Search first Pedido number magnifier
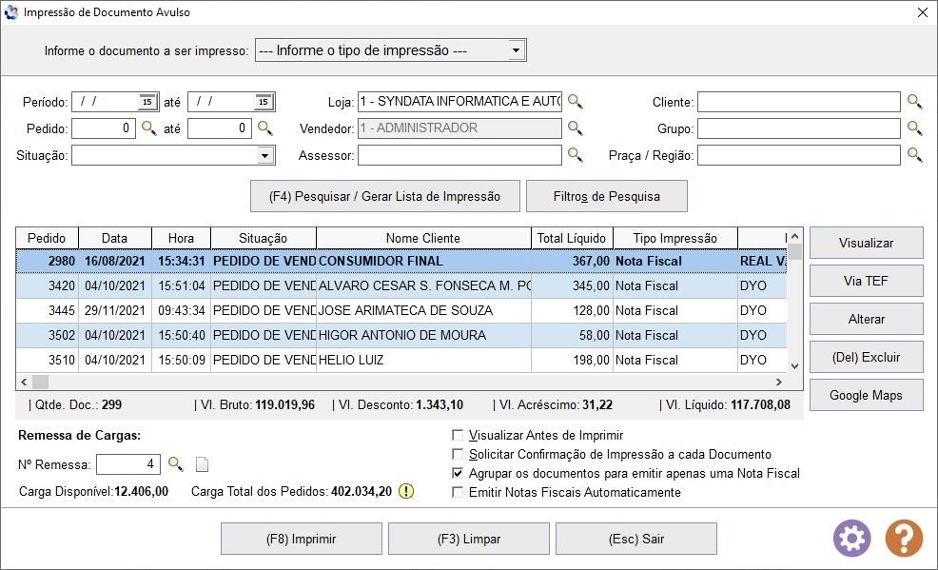This screenshot has height=570, width=938. [x=148, y=128]
